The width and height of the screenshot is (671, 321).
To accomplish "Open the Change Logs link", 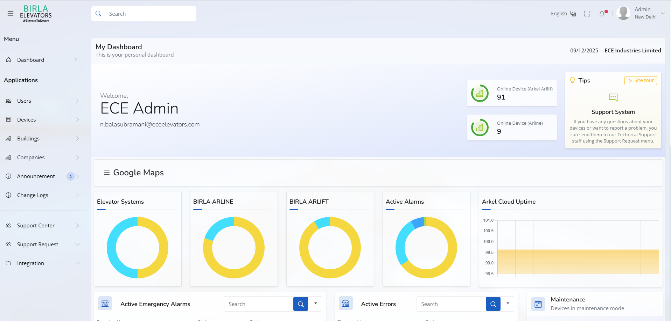I will 33,195.
